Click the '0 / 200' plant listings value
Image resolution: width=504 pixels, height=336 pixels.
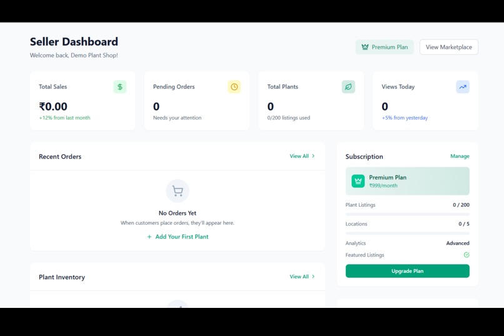pos(461,205)
